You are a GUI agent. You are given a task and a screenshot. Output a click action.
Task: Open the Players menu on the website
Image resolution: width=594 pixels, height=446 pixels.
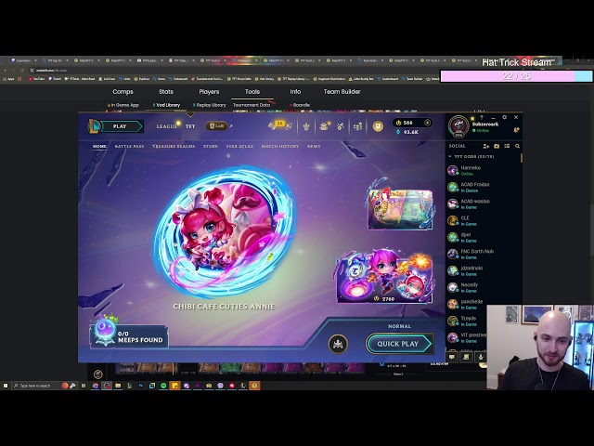point(209,92)
